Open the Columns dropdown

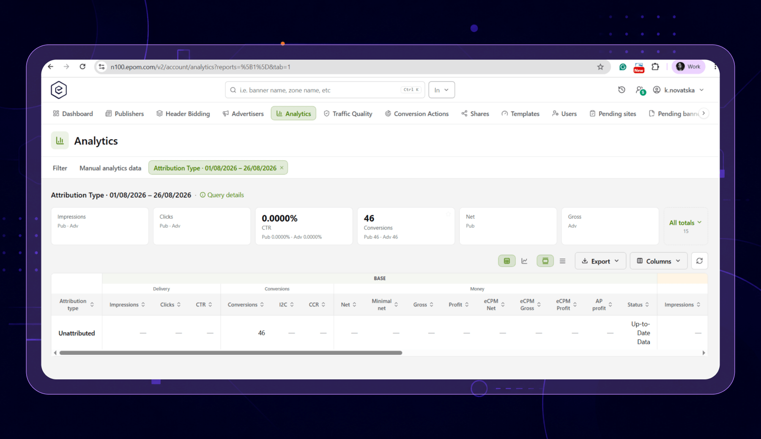tap(659, 261)
